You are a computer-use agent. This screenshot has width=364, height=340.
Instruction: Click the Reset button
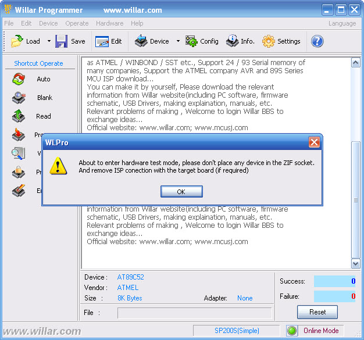317,312
